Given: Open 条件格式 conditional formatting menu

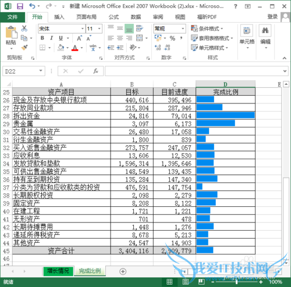Looking at the screenshot, I should point(207,28).
